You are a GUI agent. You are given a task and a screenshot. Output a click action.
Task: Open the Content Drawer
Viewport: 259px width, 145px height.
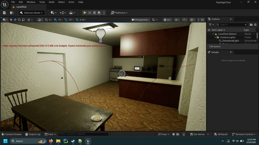12,134
